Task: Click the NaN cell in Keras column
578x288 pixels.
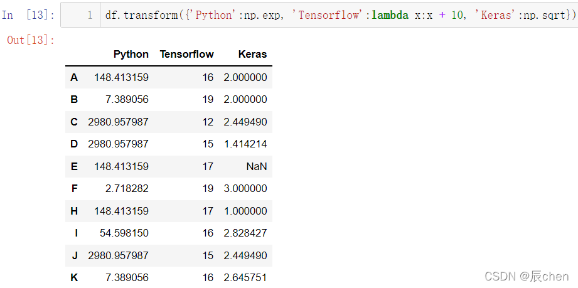Action: pyautogui.click(x=257, y=166)
